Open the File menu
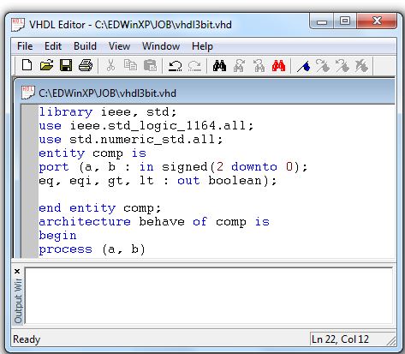 point(25,46)
